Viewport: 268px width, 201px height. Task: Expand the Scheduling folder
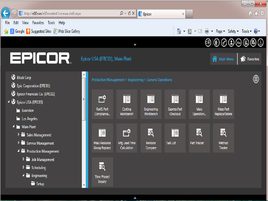point(23,167)
